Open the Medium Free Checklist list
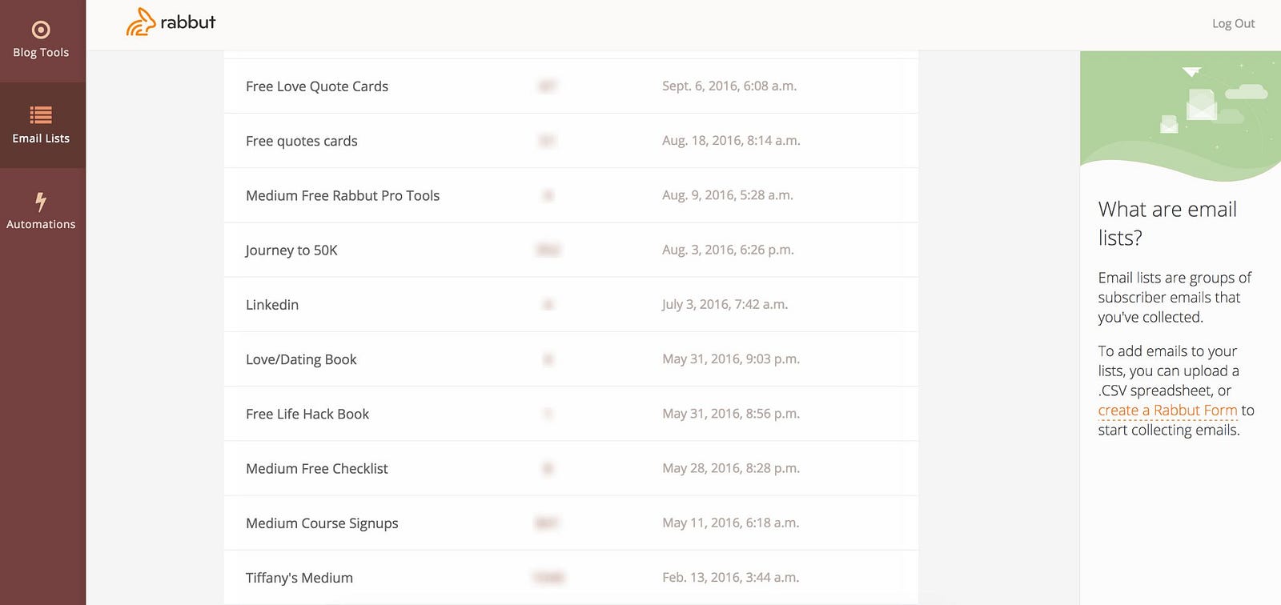The width and height of the screenshot is (1281, 605). click(317, 469)
